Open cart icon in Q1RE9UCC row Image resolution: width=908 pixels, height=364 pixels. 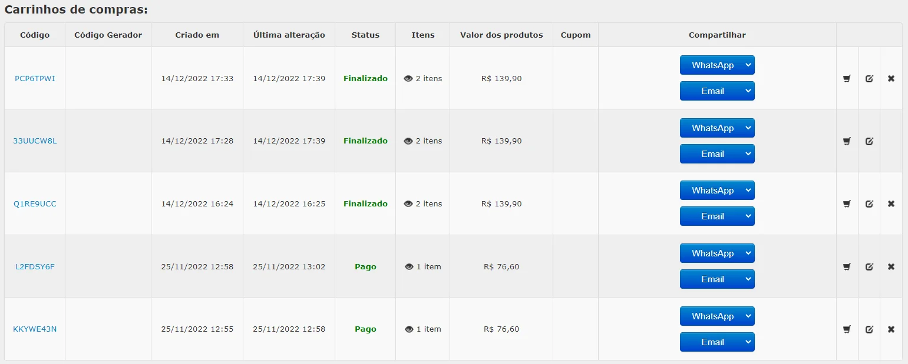tap(847, 204)
